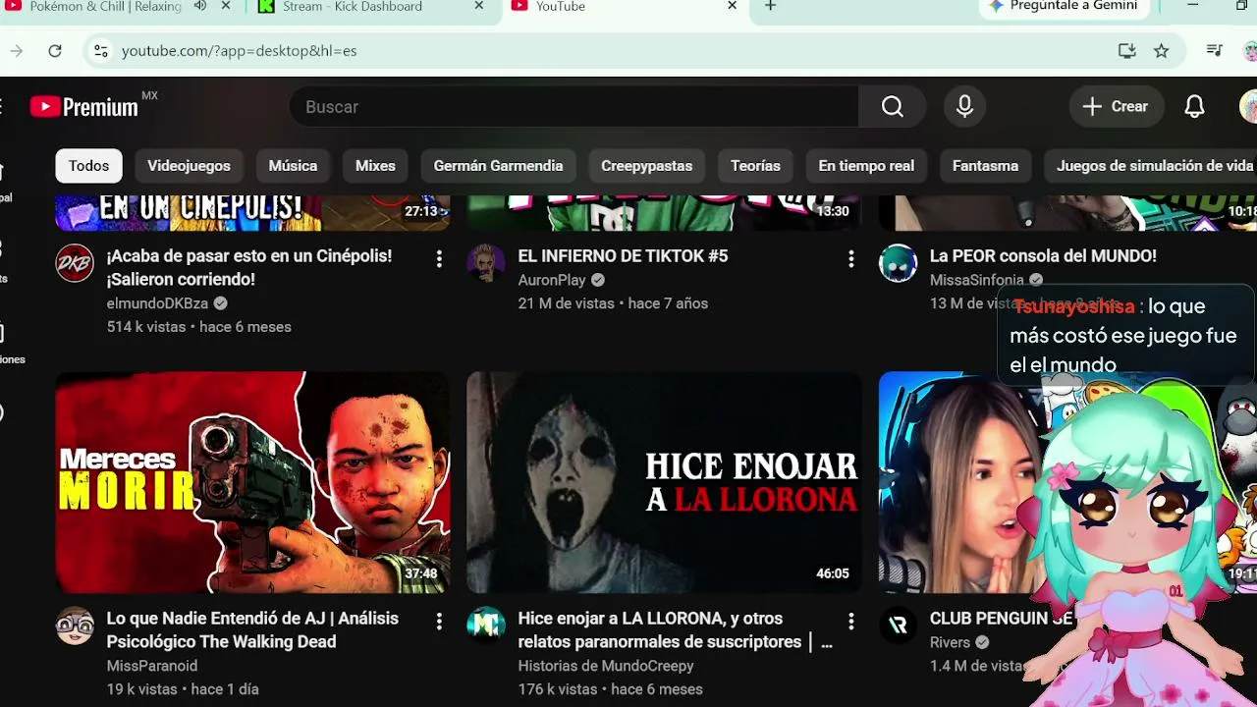
Task: Reload the current page
Action: coord(55,51)
